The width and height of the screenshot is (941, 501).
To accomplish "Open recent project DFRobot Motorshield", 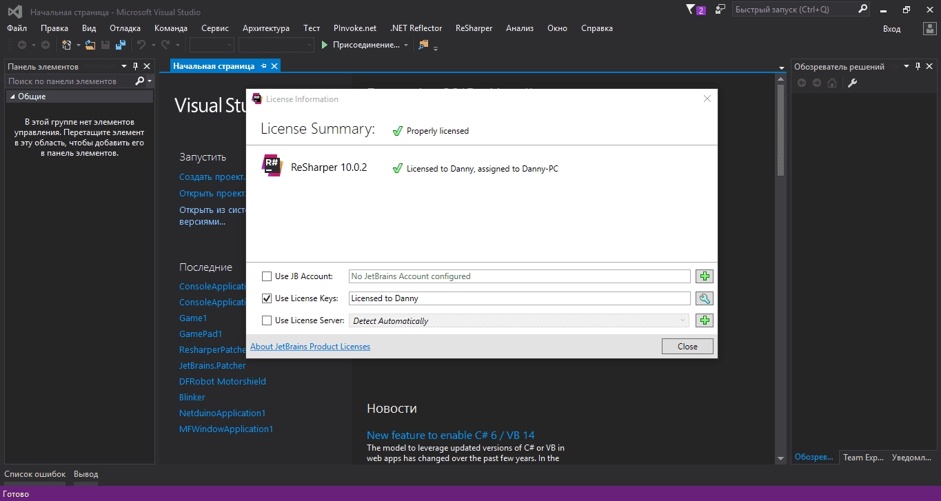I will [223, 382].
